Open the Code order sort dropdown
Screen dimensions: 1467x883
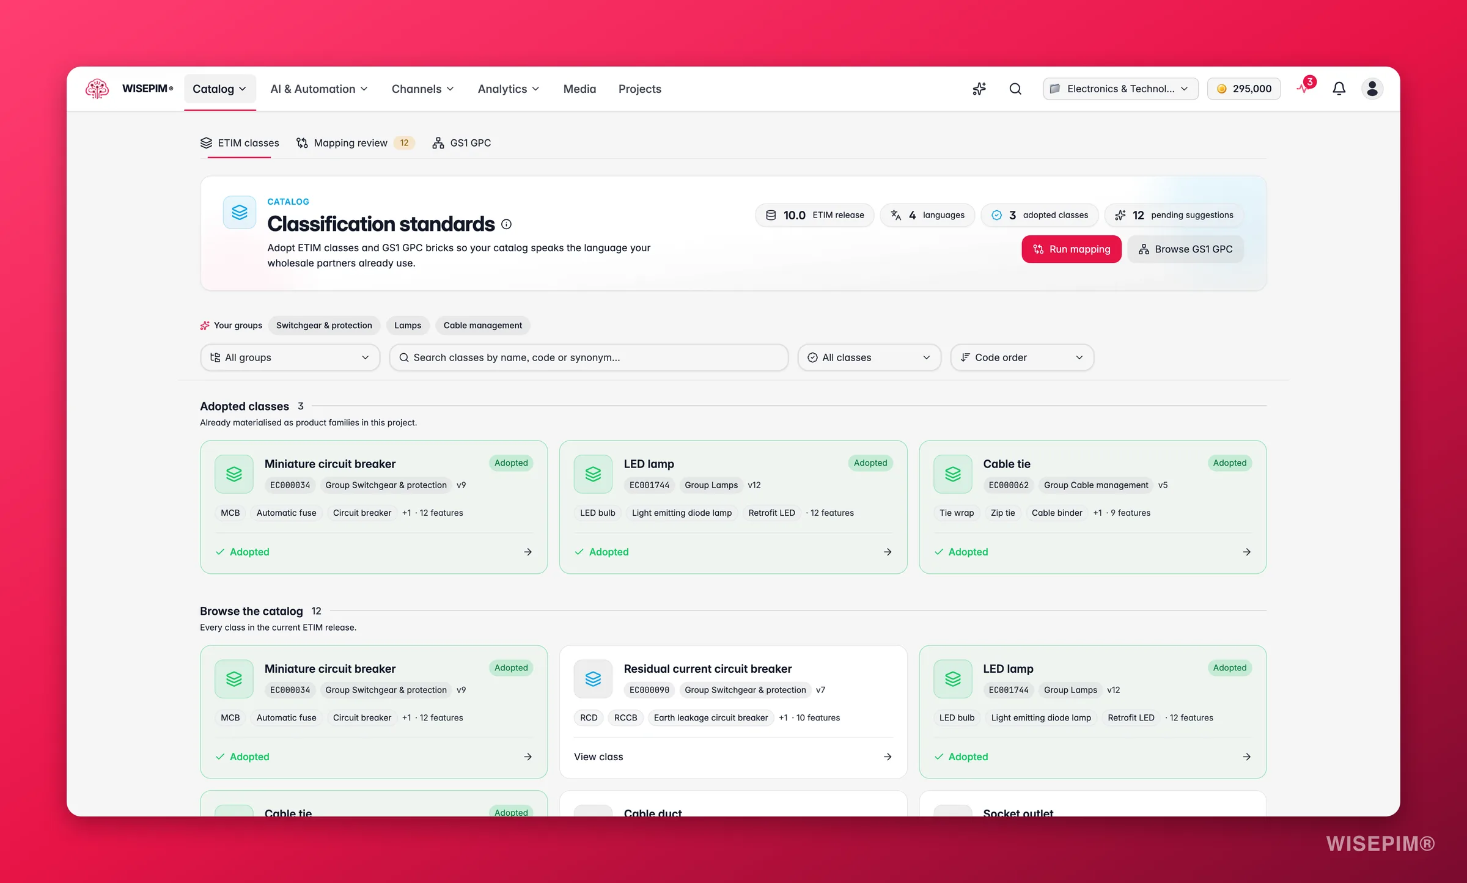[x=1022, y=357]
